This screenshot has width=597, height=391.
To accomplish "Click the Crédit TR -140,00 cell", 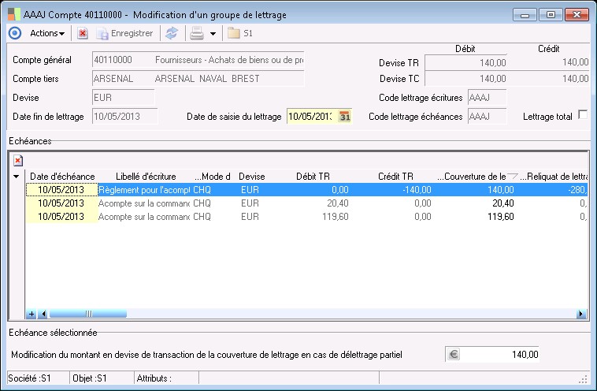I will pyautogui.click(x=393, y=190).
